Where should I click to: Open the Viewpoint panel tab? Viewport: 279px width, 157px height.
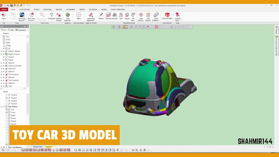(x=21, y=30)
